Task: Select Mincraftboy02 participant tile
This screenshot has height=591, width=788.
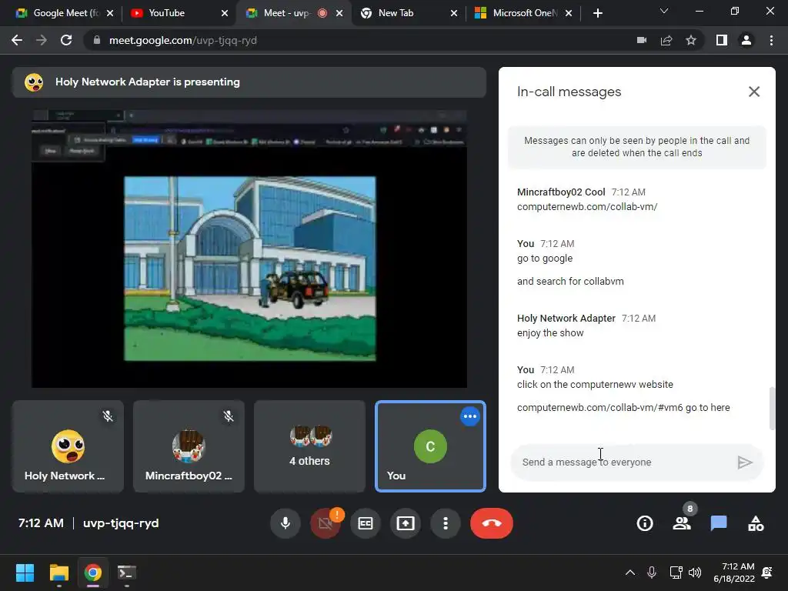Action: click(x=189, y=446)
